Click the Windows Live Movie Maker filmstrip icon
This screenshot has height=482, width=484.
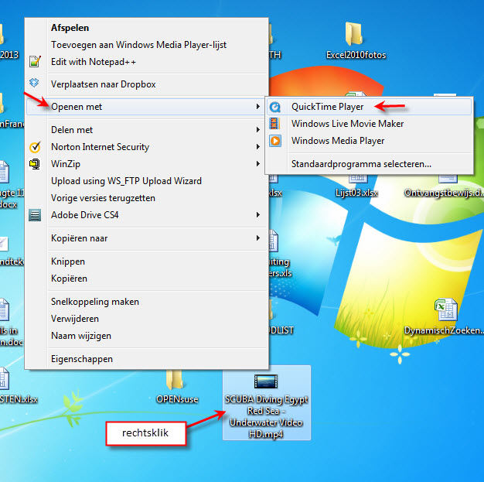pos(274,124)
